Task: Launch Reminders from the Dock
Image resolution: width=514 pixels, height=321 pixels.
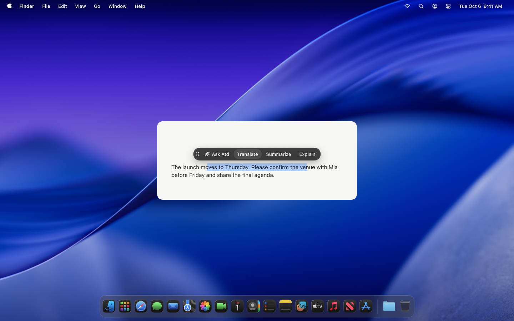Action: [269, 306]
